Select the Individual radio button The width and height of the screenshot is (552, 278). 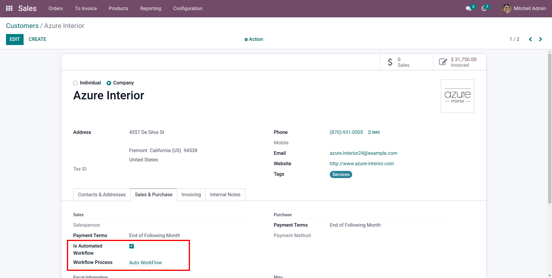(x=75, y=83)
